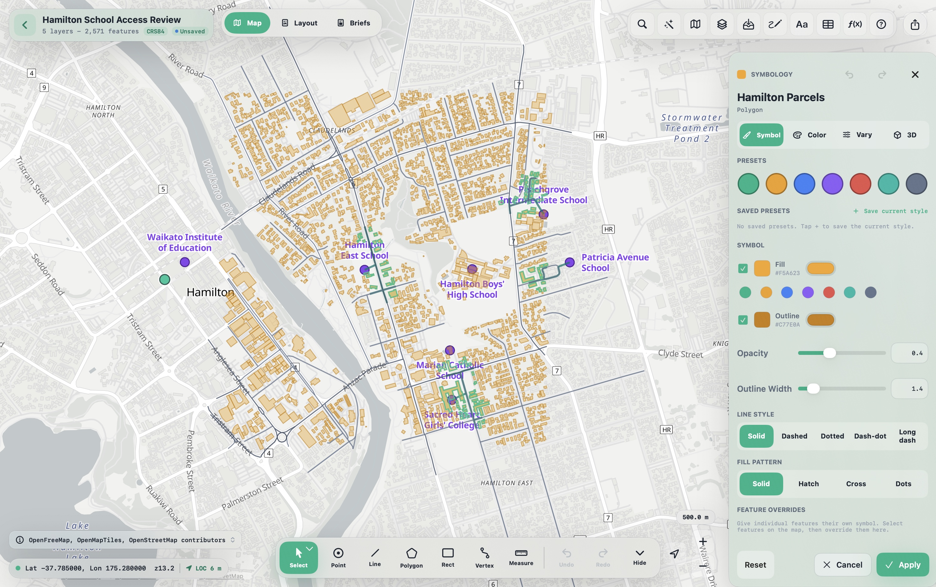Collapse toolbar with Hide chevron
This screenshot has height=587, width=936.
pos(639,557)
